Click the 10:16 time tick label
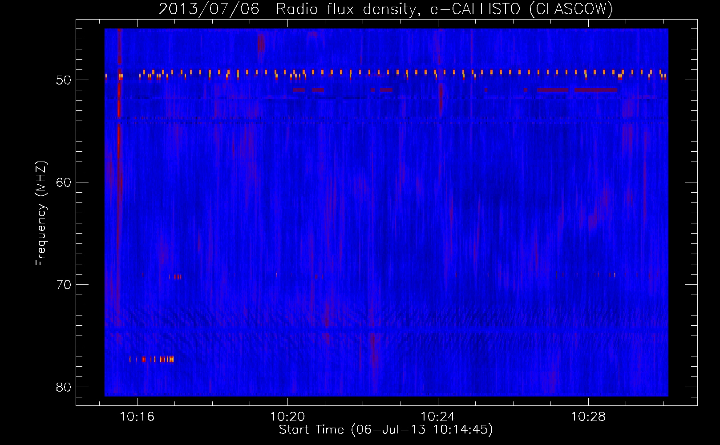 pos(137,417)
